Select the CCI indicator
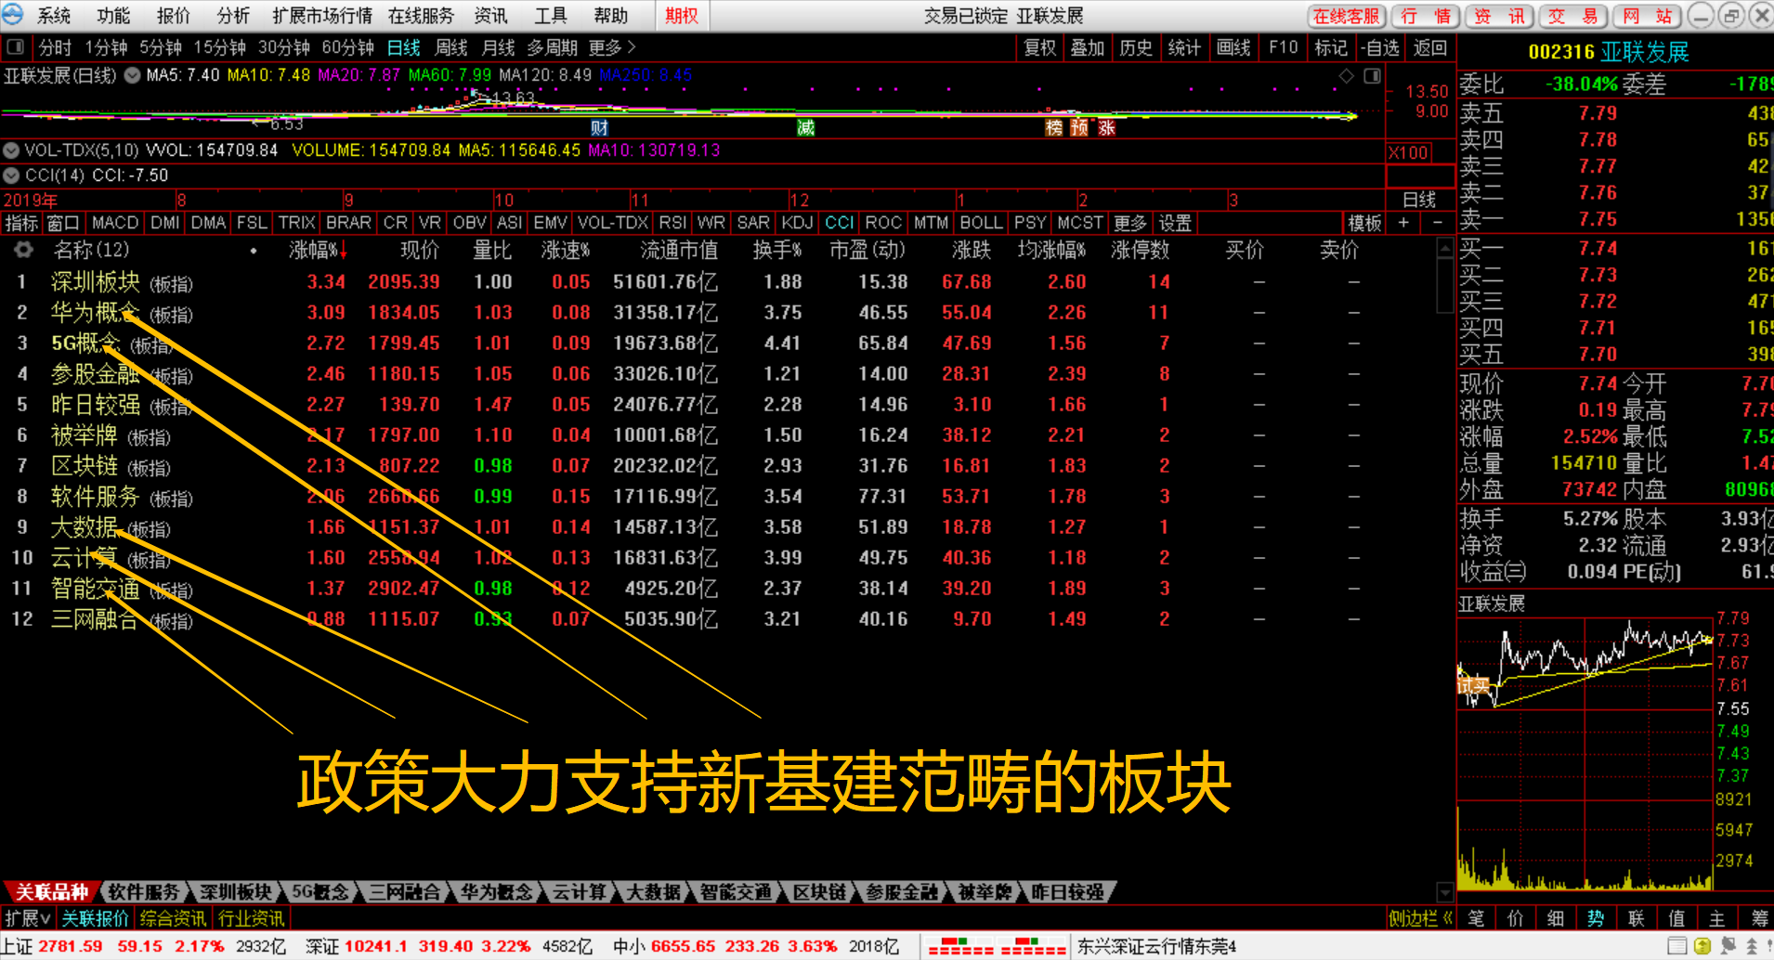 (840, 223)
